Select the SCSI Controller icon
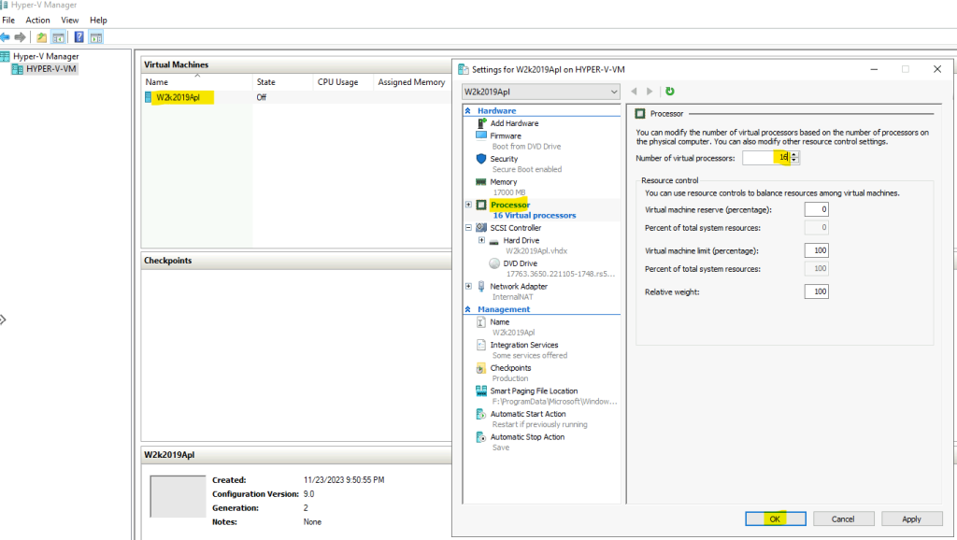Viewport: 957px width, 540px height. tap(481, 228)
